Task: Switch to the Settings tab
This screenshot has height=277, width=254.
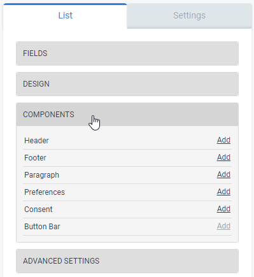Action: click(x=189, y=15)
